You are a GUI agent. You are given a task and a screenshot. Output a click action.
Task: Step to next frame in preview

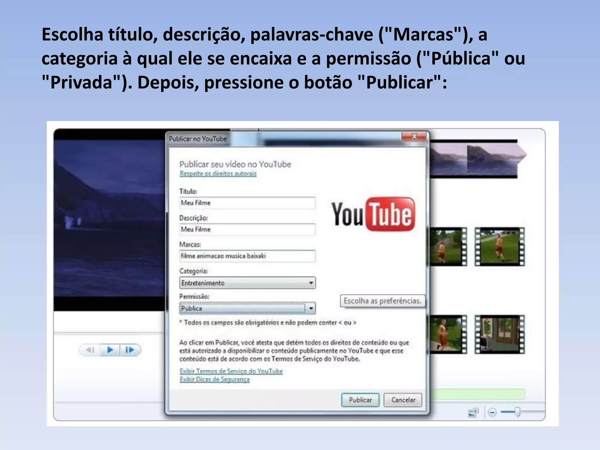pos(130,350)
